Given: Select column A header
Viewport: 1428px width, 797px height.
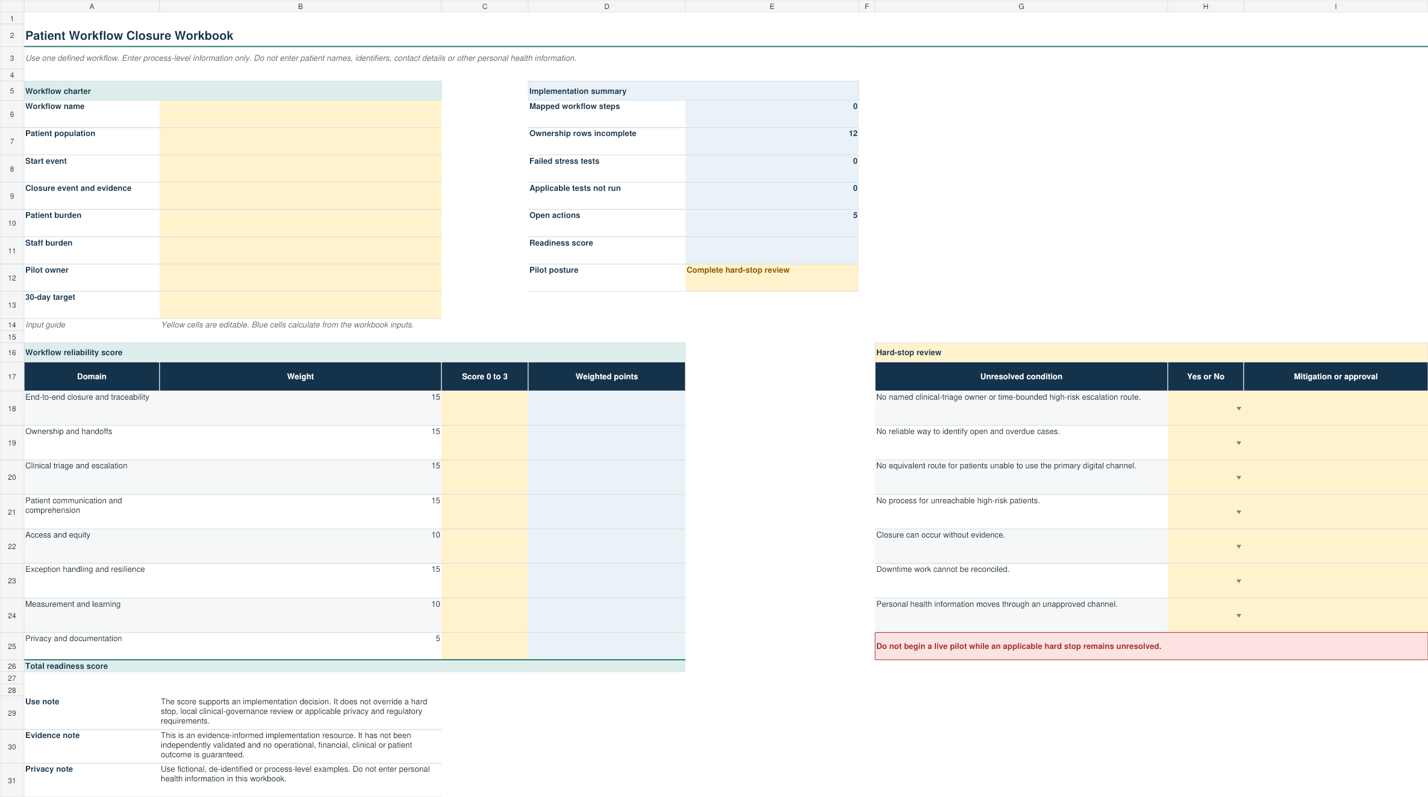Looking at the screenshot, I should (92, 6).
